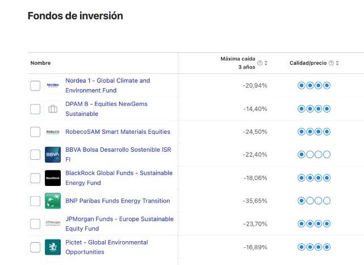
Task: Click the Nordea fund logo icon
Action: click(x=53, y=85)
